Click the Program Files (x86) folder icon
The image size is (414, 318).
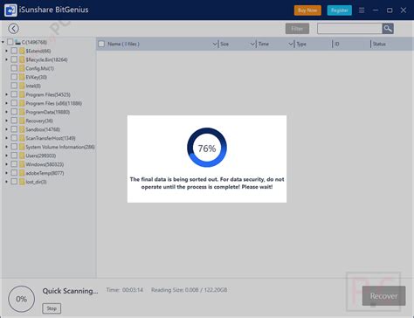tap(22, 103)
